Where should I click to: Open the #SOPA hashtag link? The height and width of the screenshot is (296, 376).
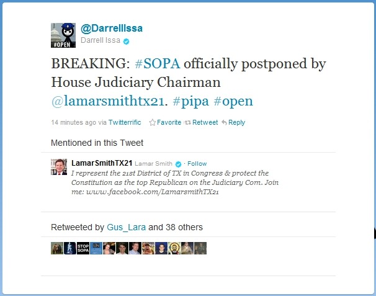tap(158, 64)
